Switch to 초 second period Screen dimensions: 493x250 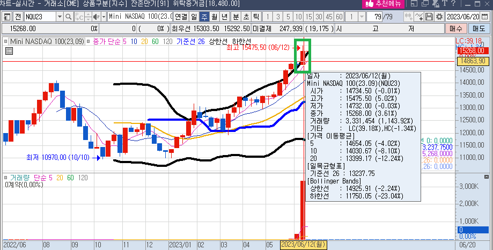click(246, 17)
